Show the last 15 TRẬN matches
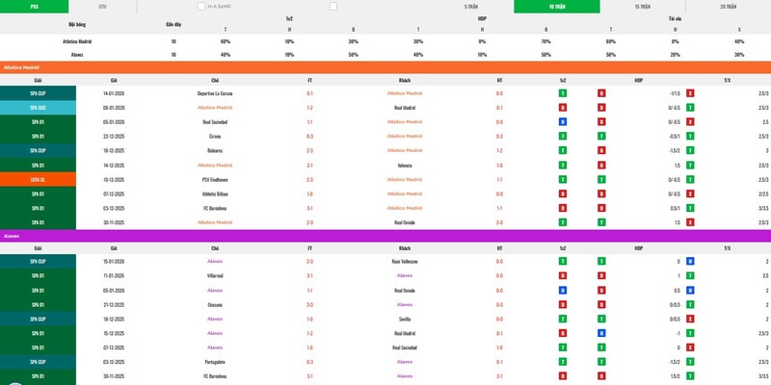 tap(642, 6)
